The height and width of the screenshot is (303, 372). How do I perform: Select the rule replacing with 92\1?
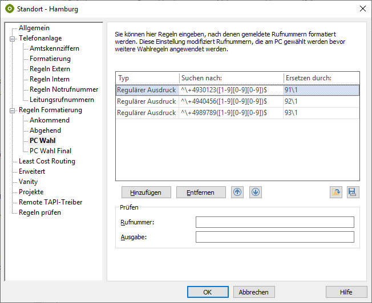coord(237,101)
